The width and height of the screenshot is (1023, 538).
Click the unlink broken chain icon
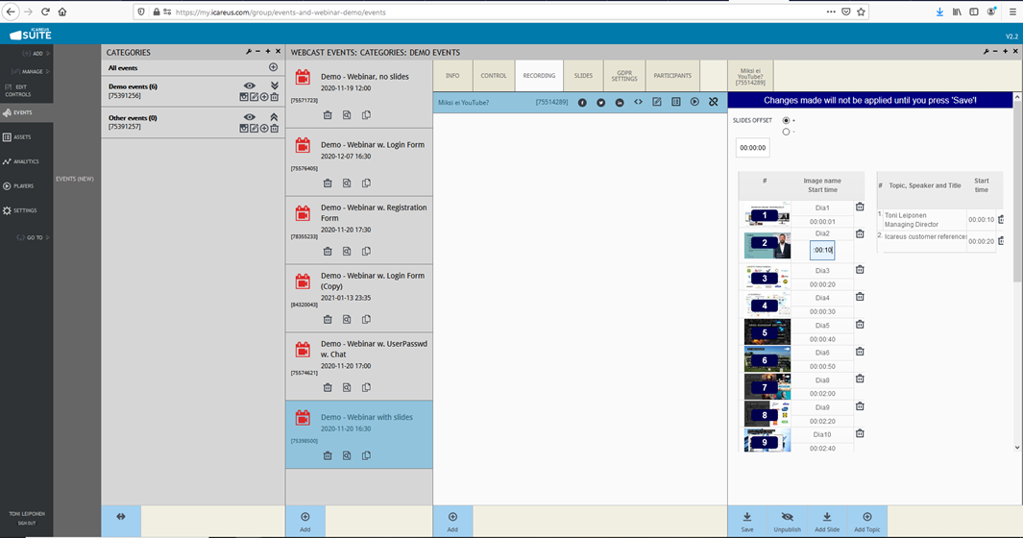click(713, 103)
